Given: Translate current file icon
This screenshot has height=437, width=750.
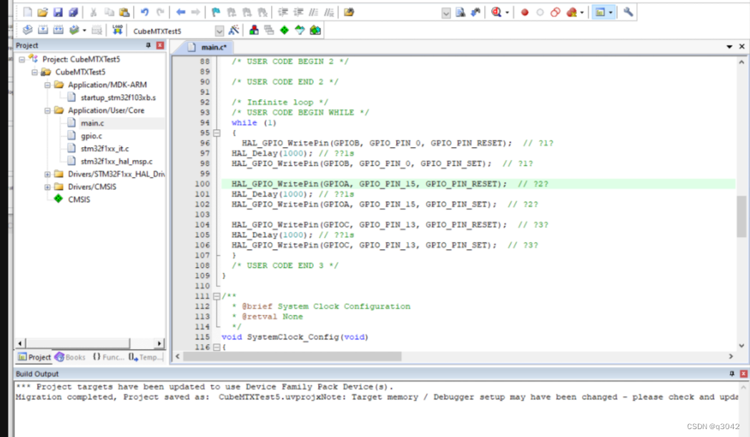Looking at the screenshot, I should coord(28,30).
